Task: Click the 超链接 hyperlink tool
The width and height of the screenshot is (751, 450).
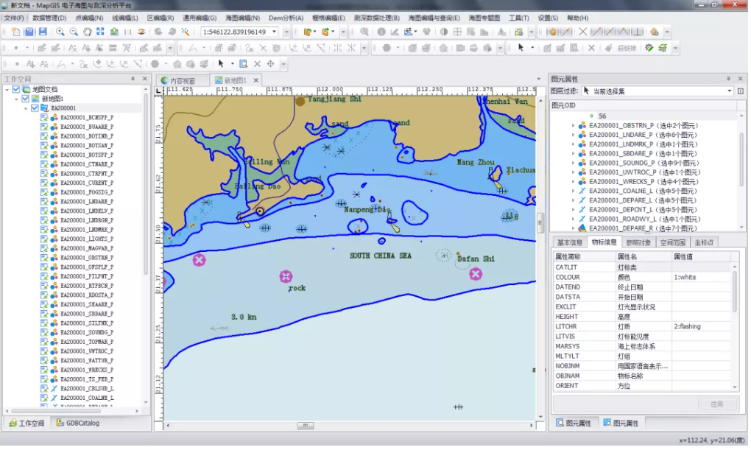Action: [x=627, y=48]
